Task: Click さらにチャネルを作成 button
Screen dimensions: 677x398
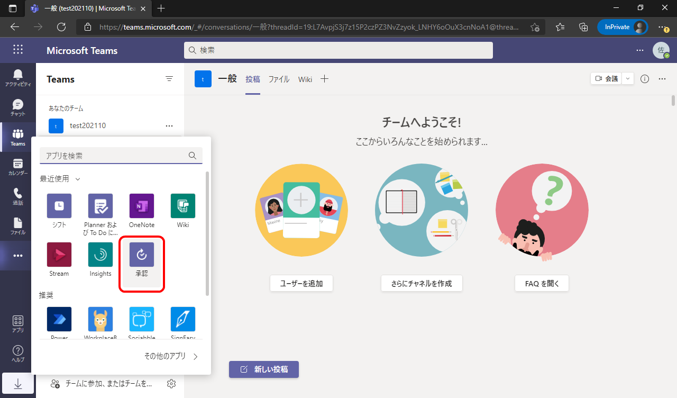Action: tap(422, 283)
